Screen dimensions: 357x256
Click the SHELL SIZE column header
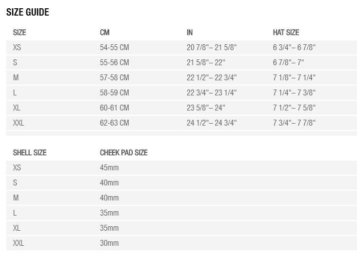click(x=30, y=153)
